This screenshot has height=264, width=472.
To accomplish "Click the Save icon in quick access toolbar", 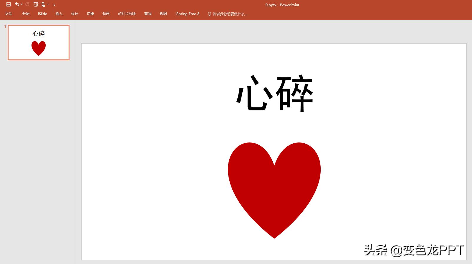I will pos(9,4).
